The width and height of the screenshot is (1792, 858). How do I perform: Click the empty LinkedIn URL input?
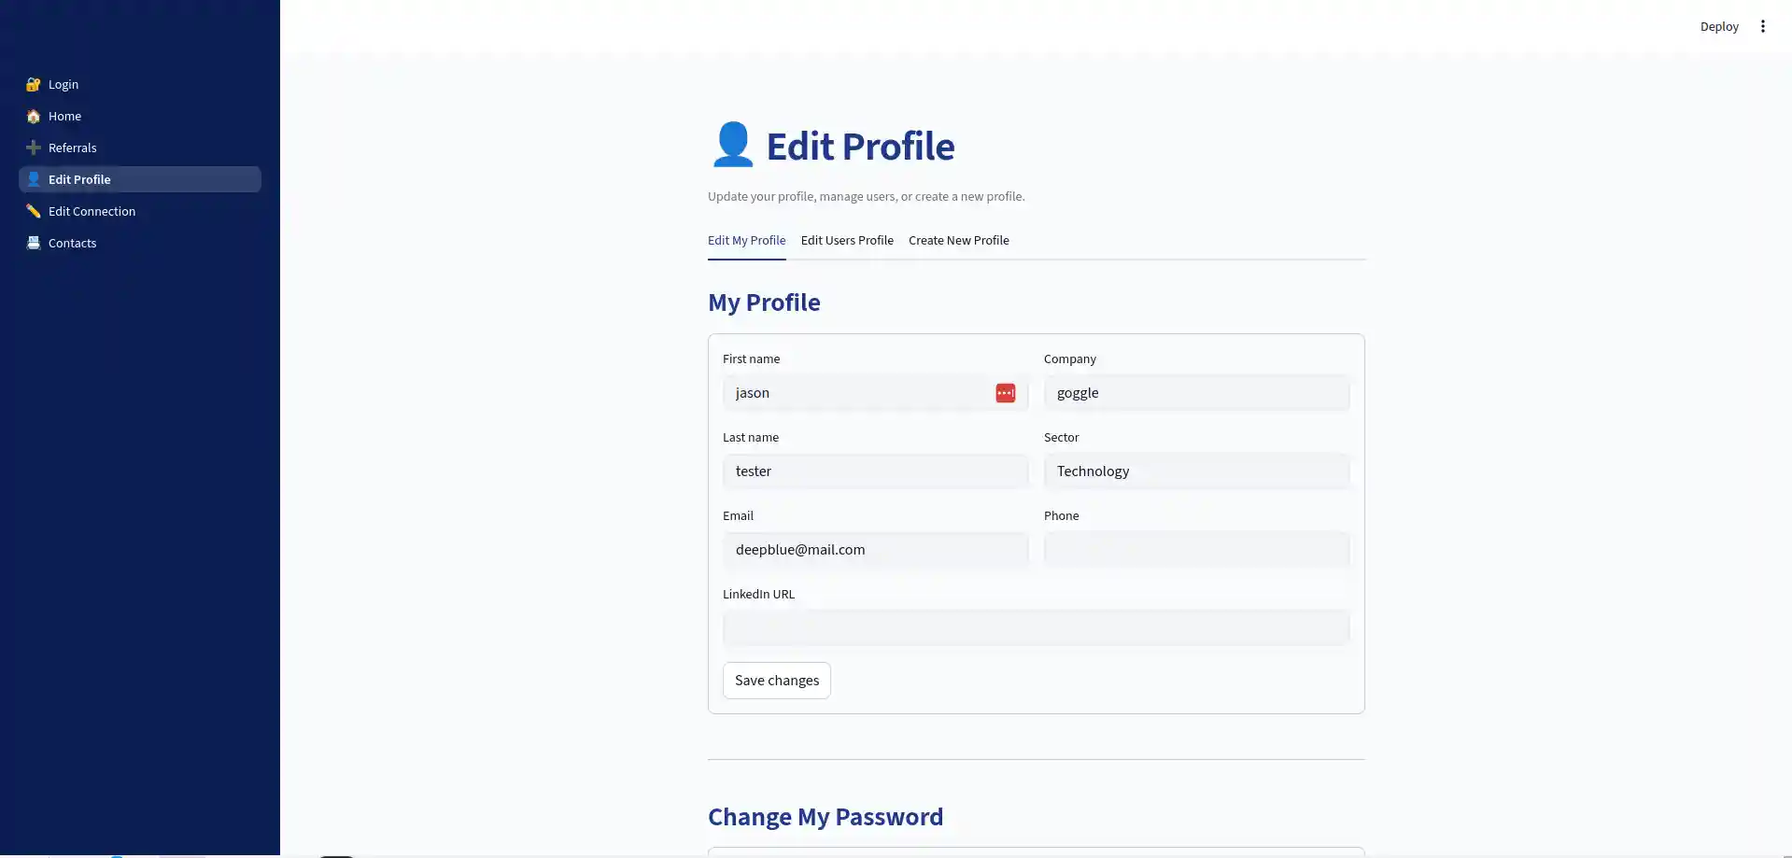(x=1036, y=627)
